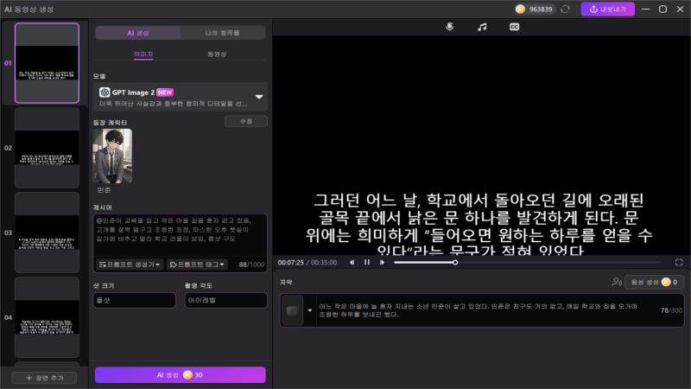Image resolution: width=691 pixels, height=389 pixels.
Task: Add a new scene with 장면 추가
Action: click(45, 378)
